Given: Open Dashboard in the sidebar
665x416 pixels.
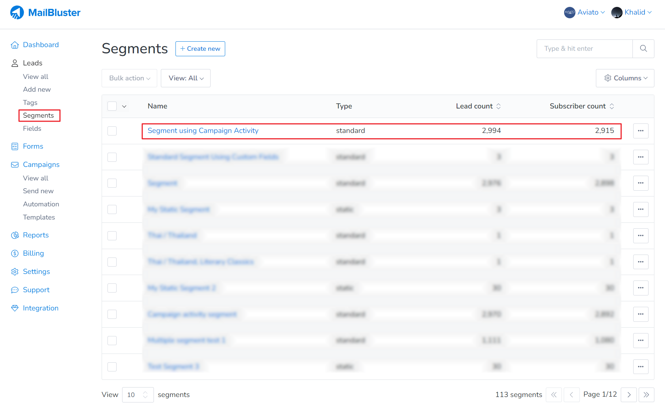Looking at the screenshot, I should tap(41, 45).
